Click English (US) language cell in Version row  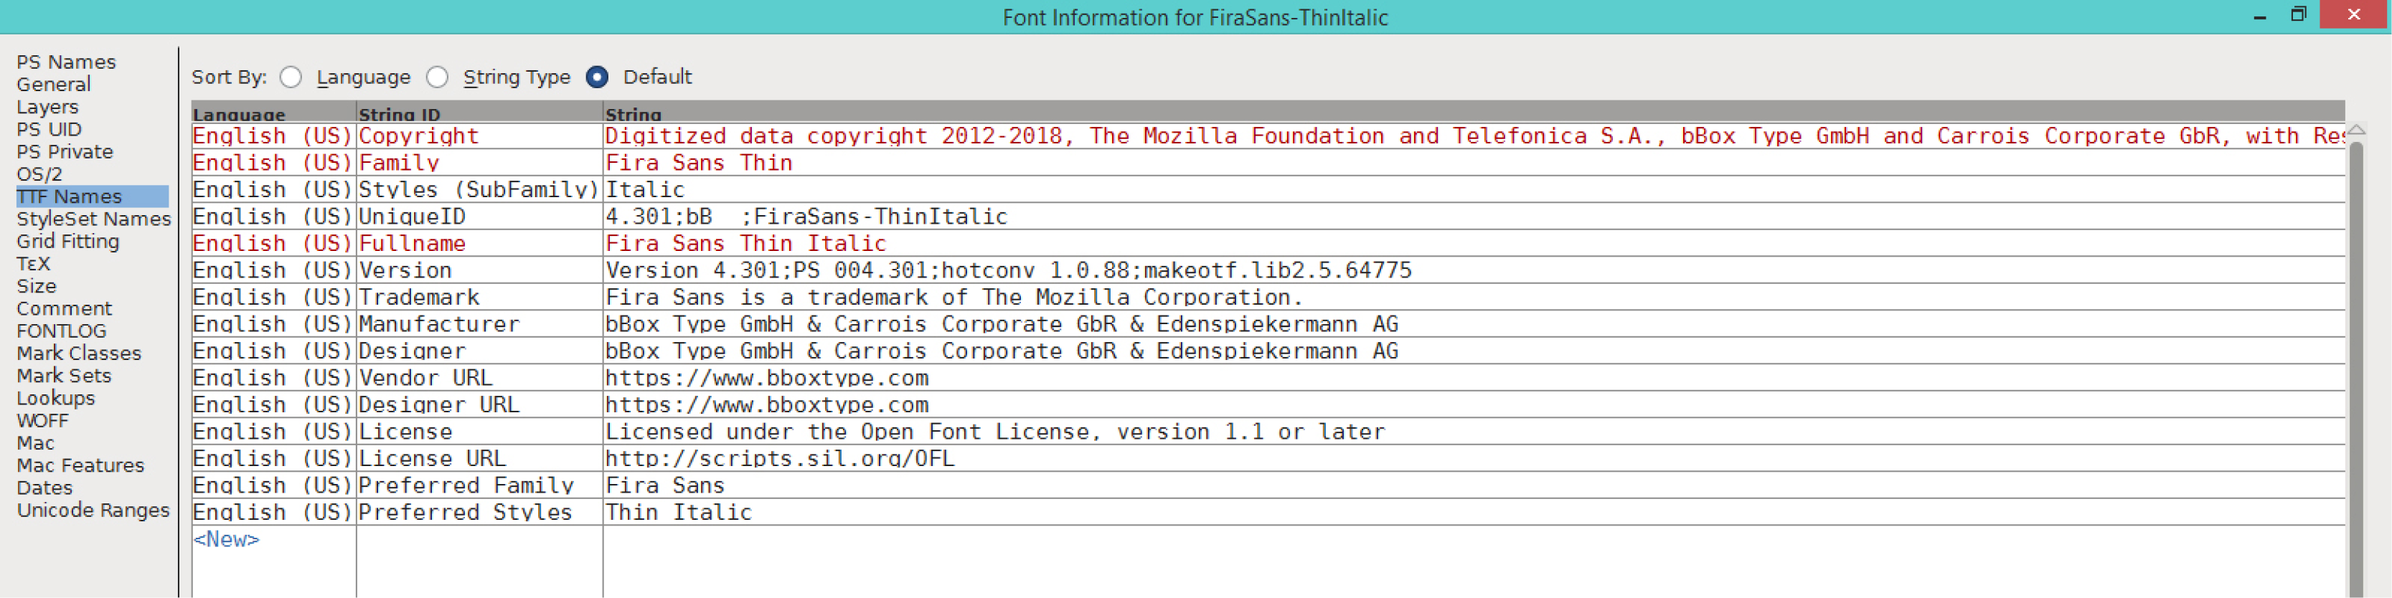(274, 271)
